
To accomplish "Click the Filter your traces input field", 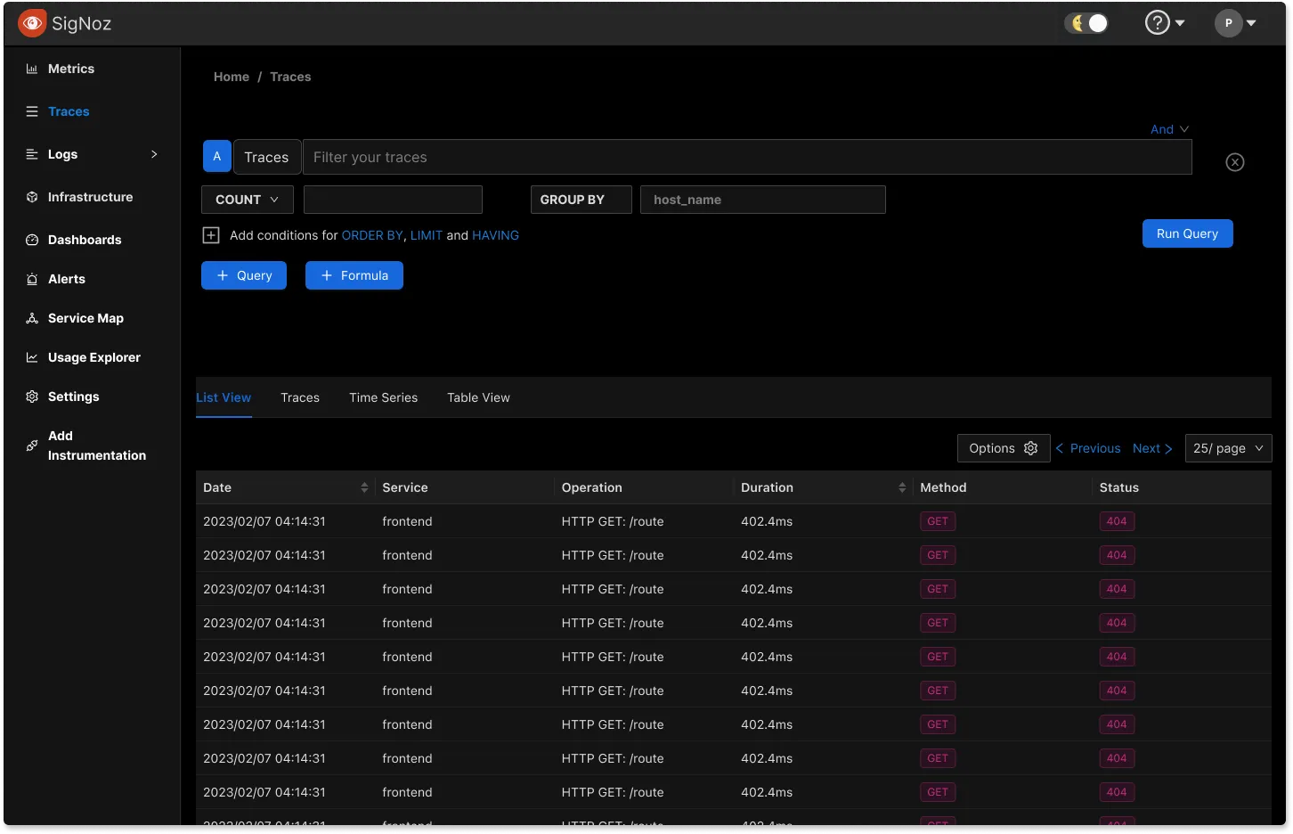I will coord(746,157).
